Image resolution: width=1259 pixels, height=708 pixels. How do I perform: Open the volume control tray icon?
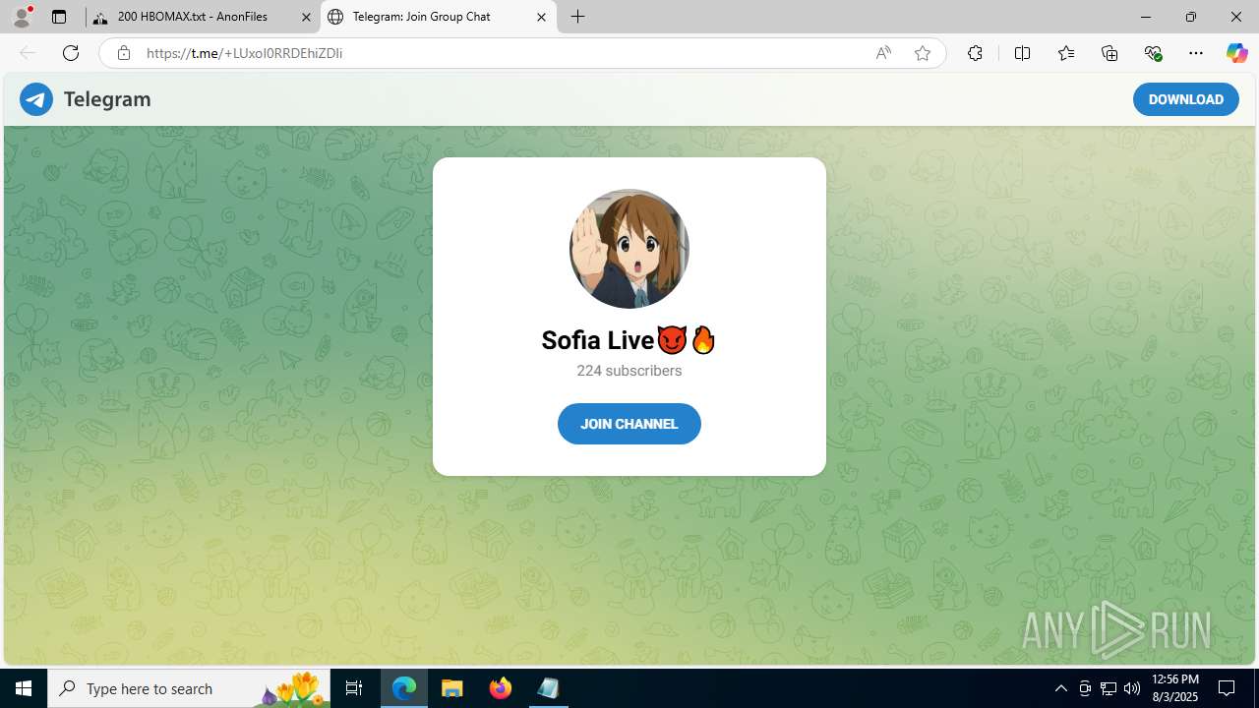coord(1132,688)
